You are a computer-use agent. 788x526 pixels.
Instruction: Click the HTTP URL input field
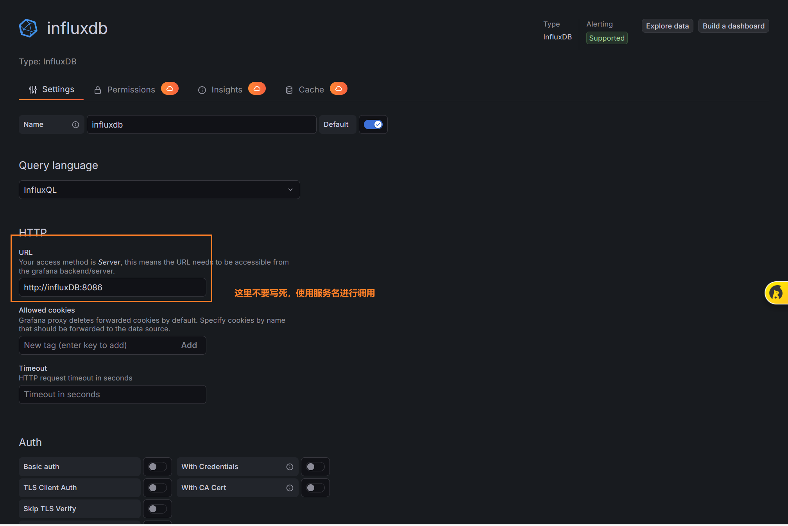click(112, 288)
